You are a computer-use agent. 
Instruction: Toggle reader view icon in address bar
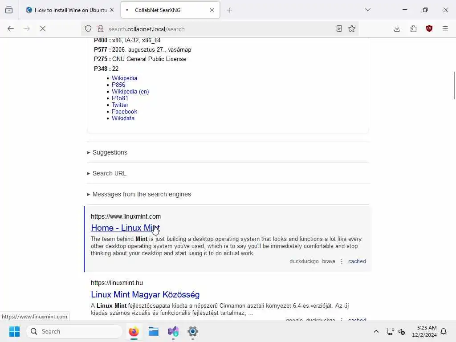pos(339,29)
